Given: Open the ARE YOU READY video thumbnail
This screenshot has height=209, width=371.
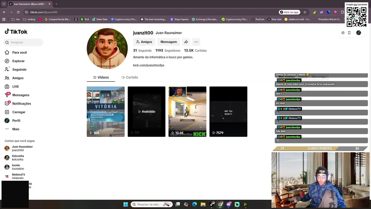Looking at the screenshot, I should pos(228,111).
